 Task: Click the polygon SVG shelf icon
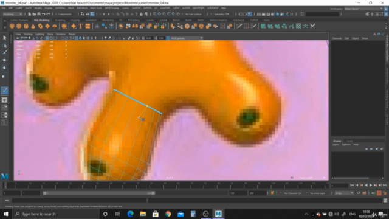[x=88, y=26]
